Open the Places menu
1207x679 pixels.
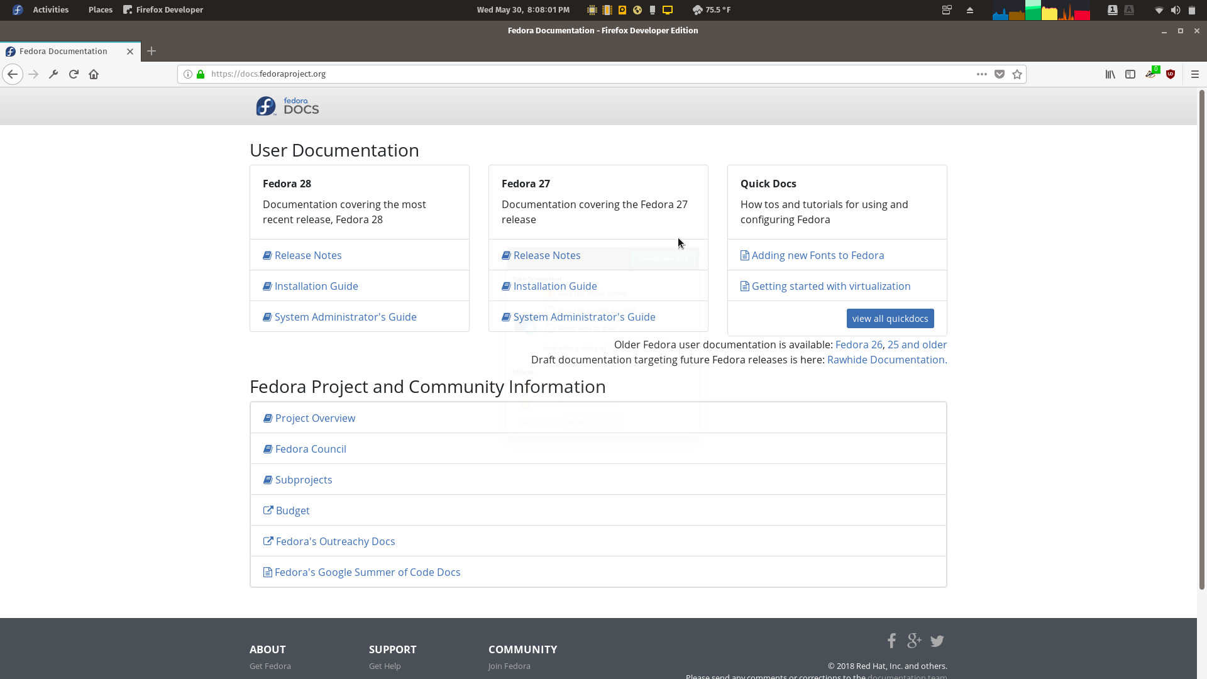[101, 10]
